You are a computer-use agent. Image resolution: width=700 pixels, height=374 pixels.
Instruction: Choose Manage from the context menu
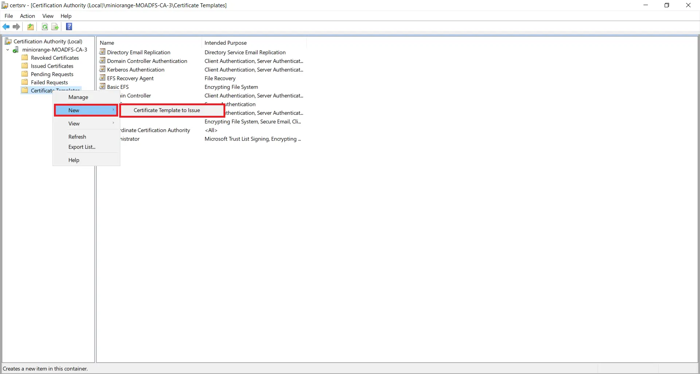point(78,97)
